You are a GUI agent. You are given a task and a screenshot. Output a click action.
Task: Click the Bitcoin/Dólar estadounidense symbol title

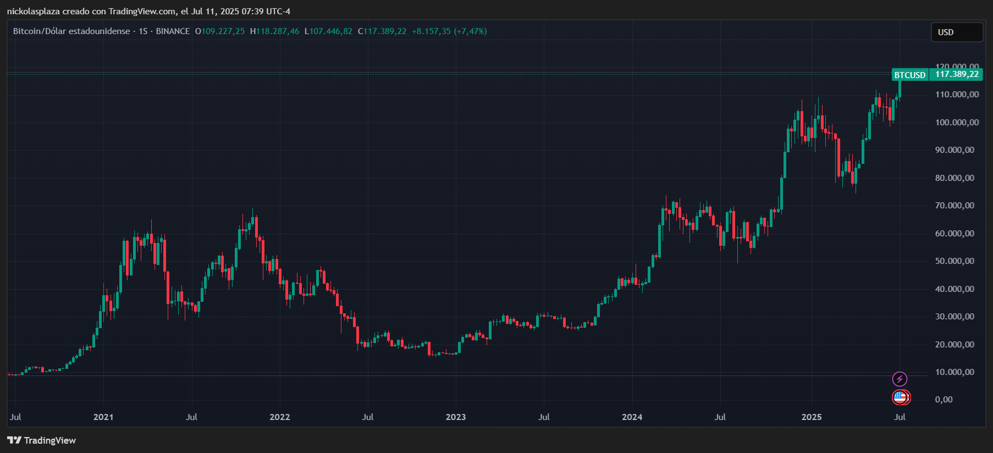click(71, 31)
